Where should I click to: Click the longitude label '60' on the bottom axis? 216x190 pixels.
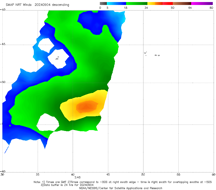click(214, 175)
